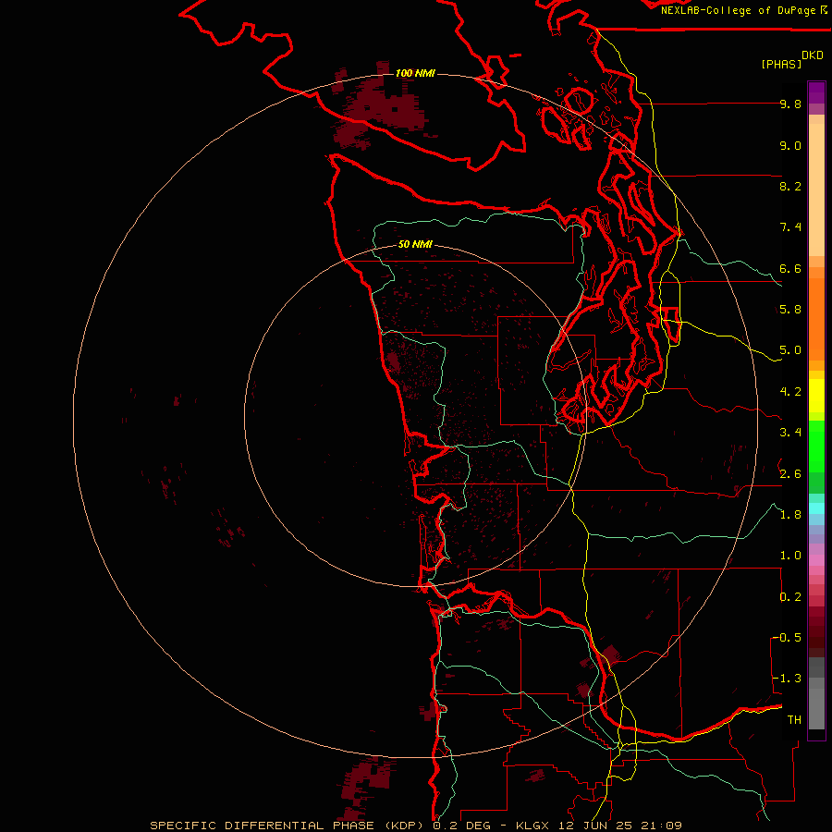Click the 1.0 scale value

(x=790, y=556)
